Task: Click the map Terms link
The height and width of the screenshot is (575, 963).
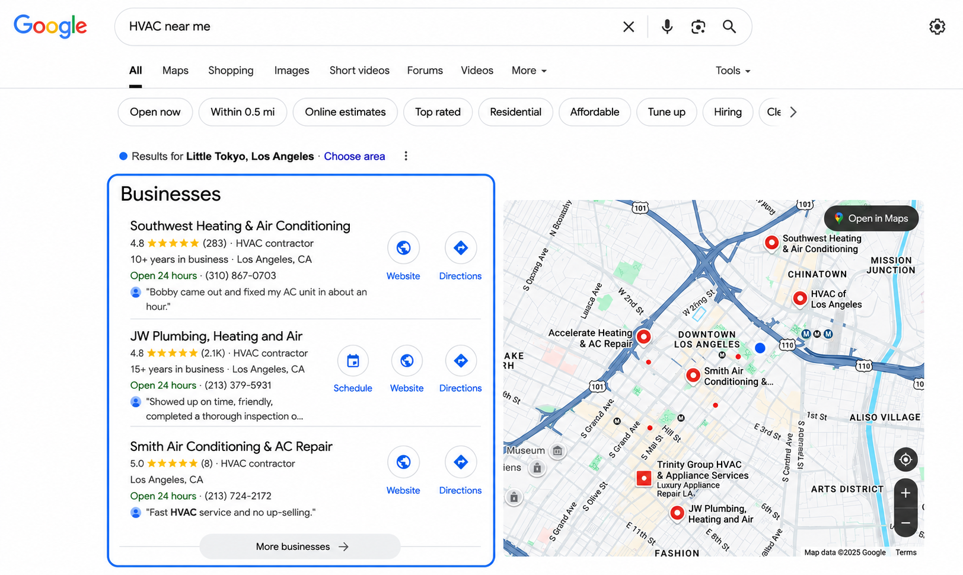Action: (x=905, y=552)
